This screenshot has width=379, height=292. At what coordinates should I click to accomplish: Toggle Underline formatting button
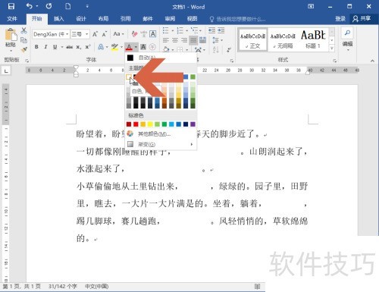[55, 47]
